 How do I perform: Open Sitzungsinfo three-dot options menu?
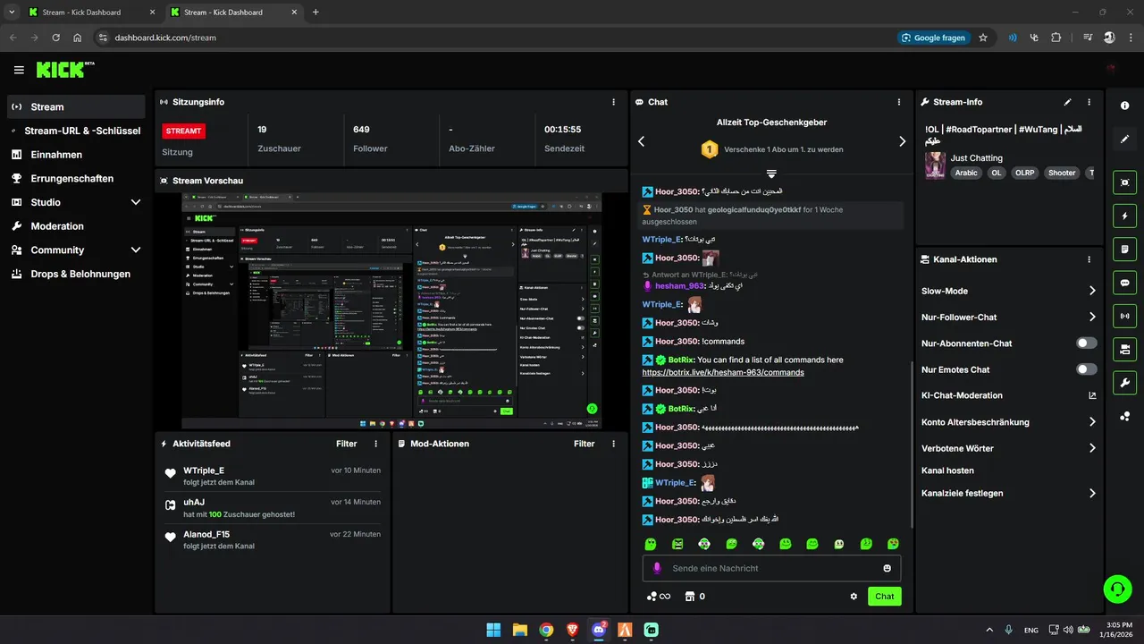coord(613,102)
